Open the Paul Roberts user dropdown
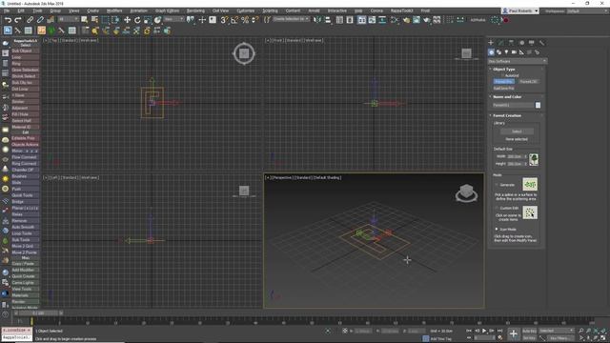The height and width of the screenshot is (343, 610). pos(520,10)
